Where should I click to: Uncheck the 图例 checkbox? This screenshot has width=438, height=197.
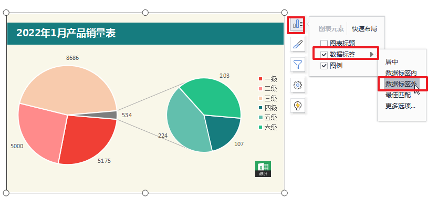[324, 66]
